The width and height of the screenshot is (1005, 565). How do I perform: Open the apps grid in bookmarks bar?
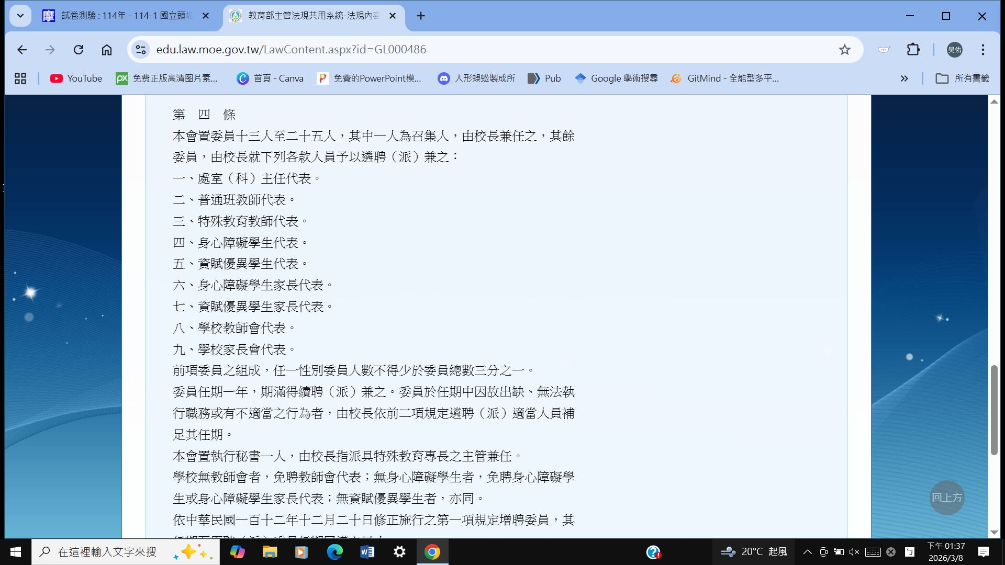20,78
